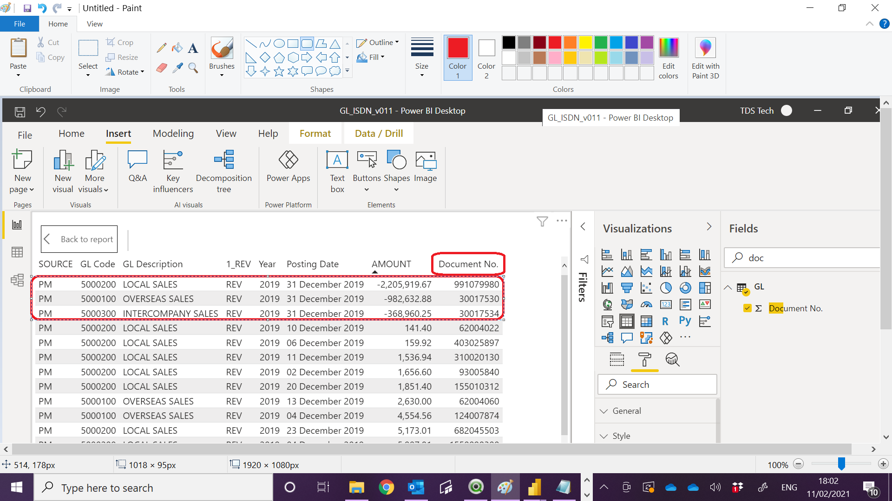Select the rounded rectangle shape
This screenshot has height=501, width=892.
tap(307, 44)
